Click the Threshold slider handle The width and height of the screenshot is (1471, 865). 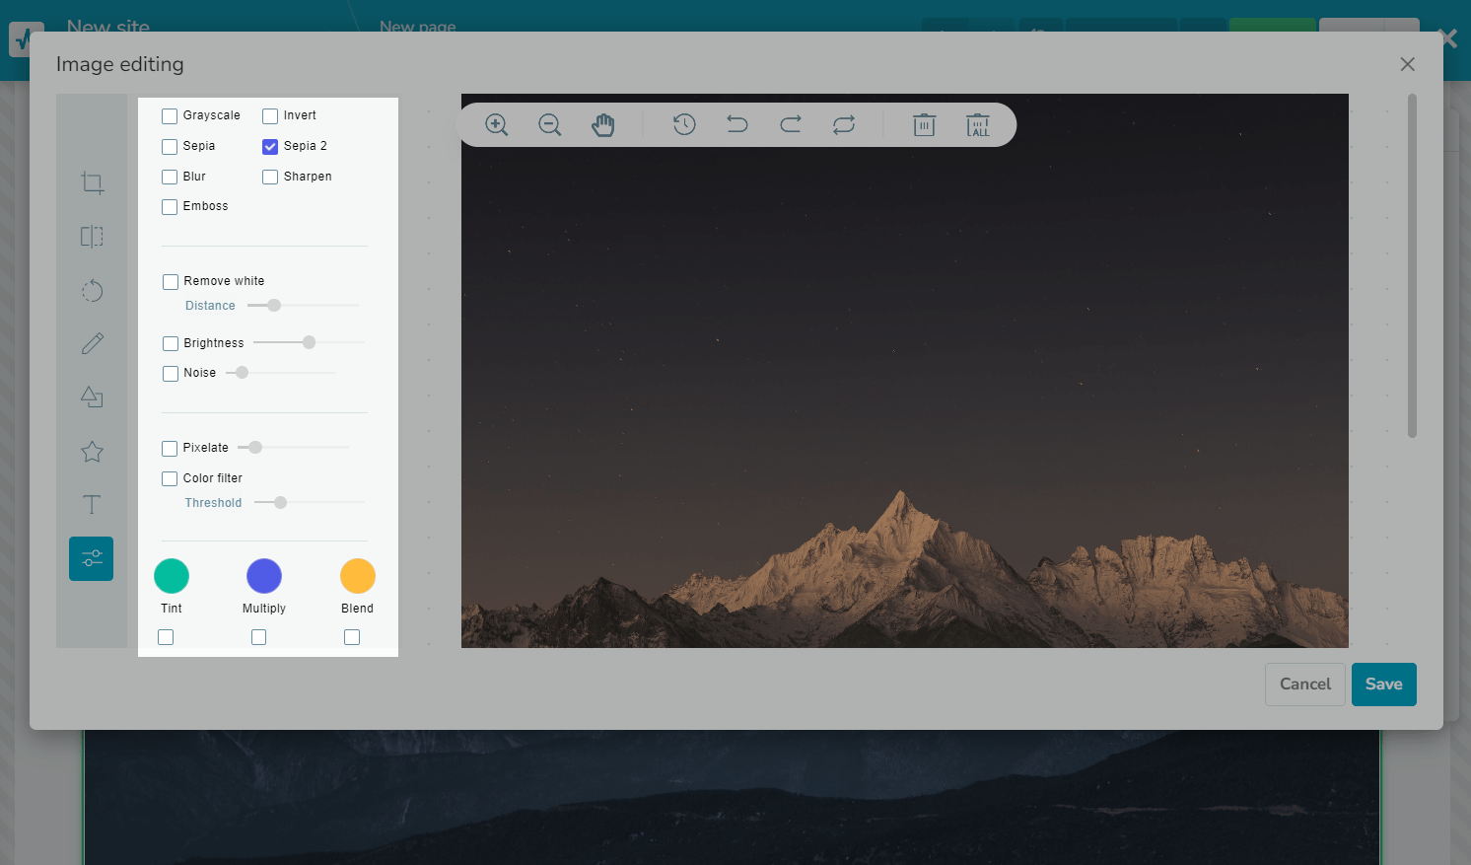(280, 503)
